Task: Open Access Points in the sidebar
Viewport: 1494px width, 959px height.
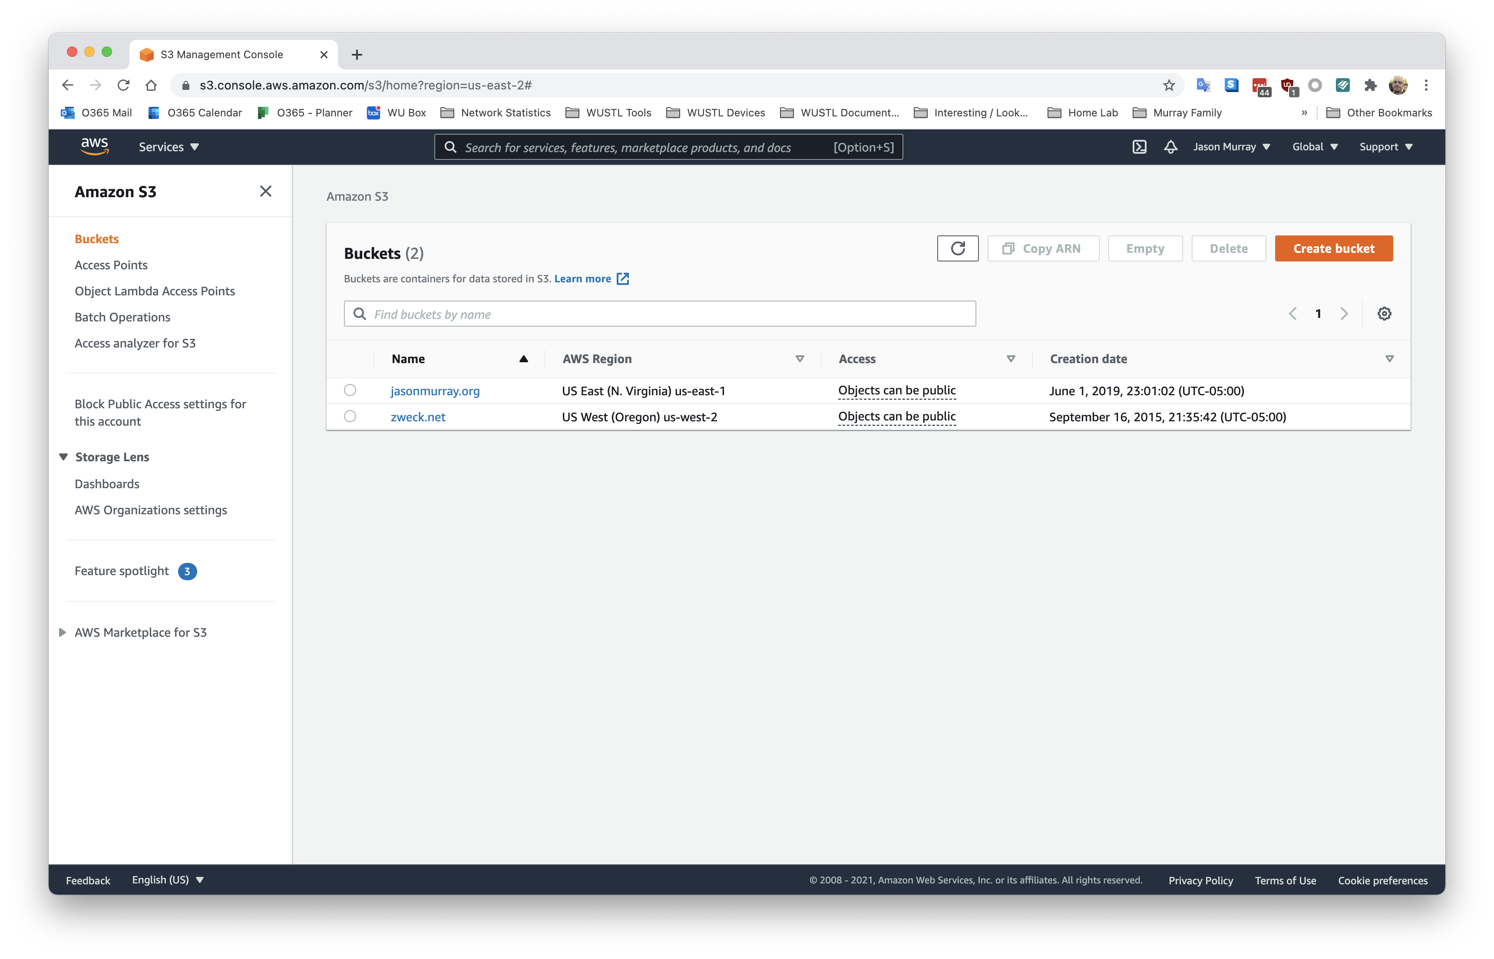Action: (111, 265)
